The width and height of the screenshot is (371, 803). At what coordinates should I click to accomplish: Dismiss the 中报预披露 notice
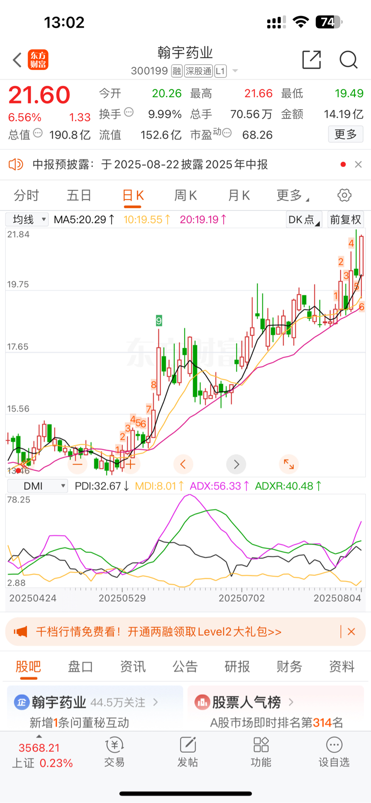click(x=358, y=164)
